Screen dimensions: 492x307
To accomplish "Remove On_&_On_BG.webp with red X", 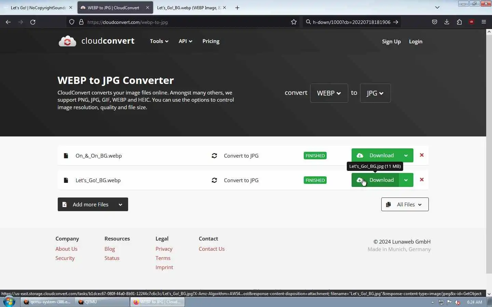I will tap(422, 155).
